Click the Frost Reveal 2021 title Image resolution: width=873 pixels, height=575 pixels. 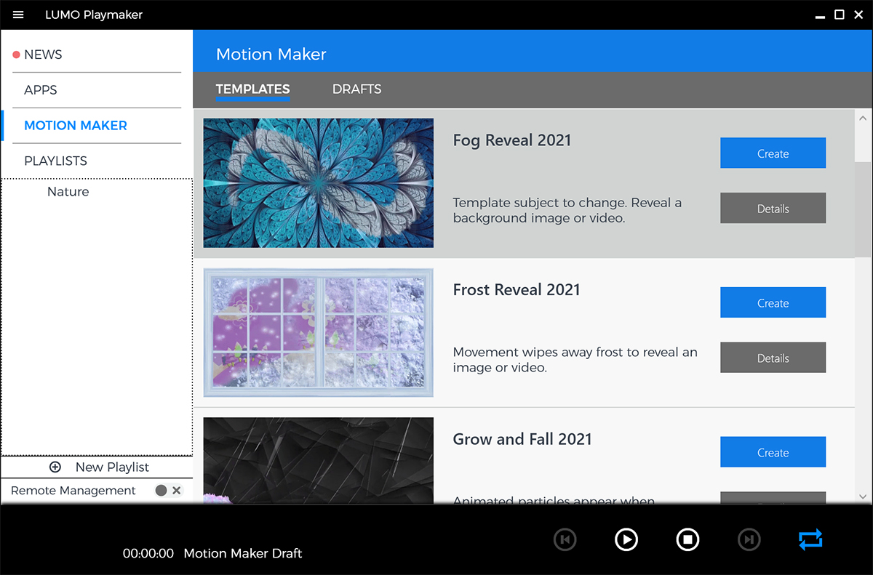[517, 290]
